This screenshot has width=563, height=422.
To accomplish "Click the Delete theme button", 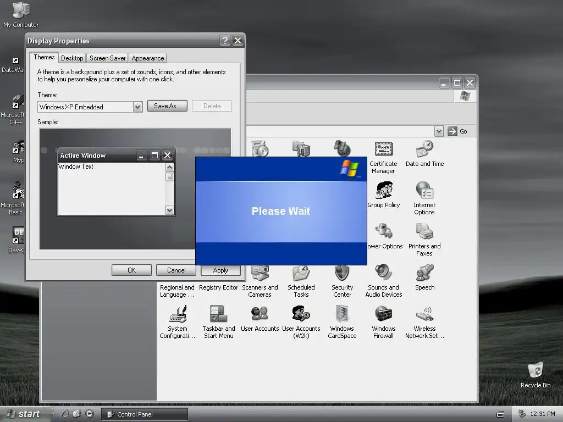I will (x=212, y=106).
